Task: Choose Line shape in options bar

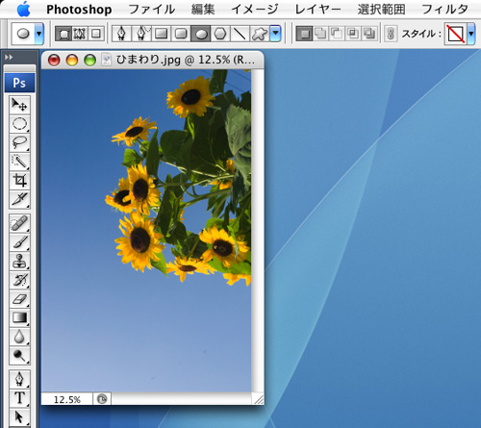Action: [240, 34]
